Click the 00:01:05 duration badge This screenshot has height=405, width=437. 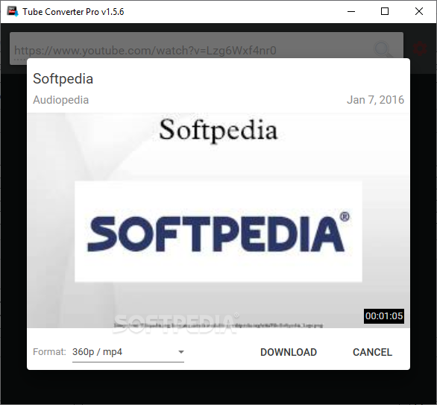[384, 316]
